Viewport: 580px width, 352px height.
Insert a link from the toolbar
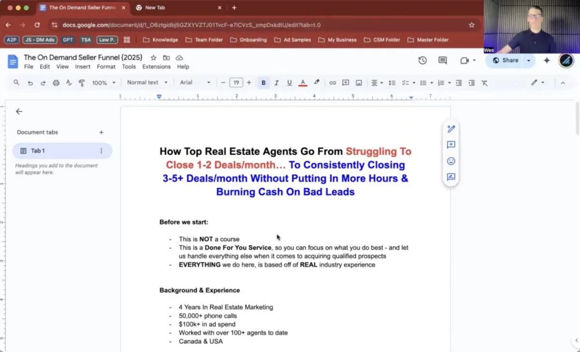click(333, 83)
